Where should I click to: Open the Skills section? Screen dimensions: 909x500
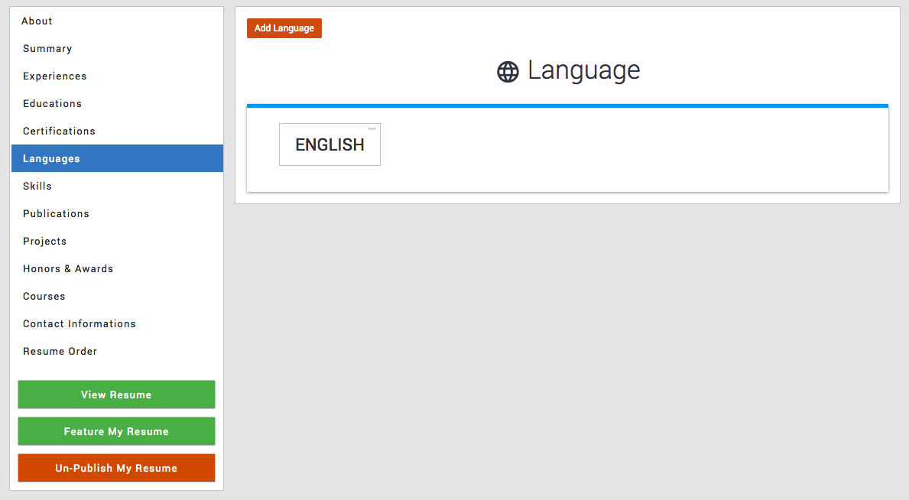[x=117, y=186]
